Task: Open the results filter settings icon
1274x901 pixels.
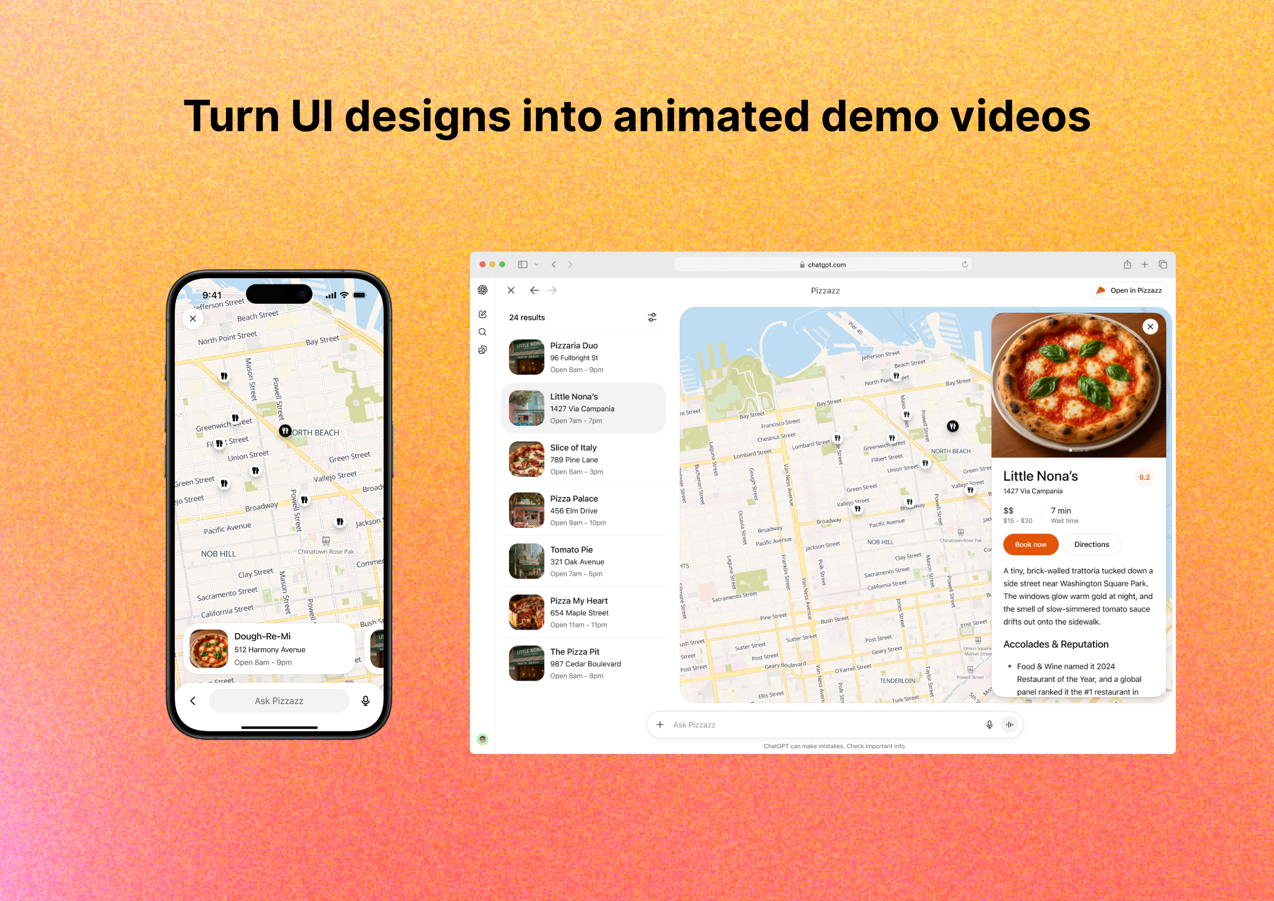Action: (652, 317)
